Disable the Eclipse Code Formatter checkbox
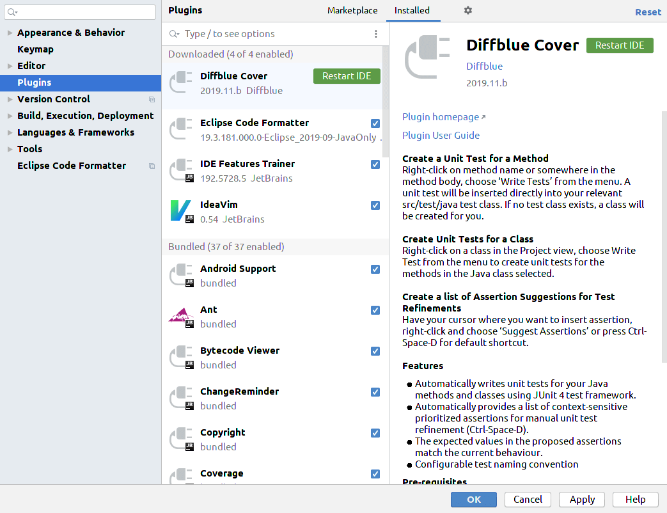Viewport: 667px width, 513px height. click(375, 123)
